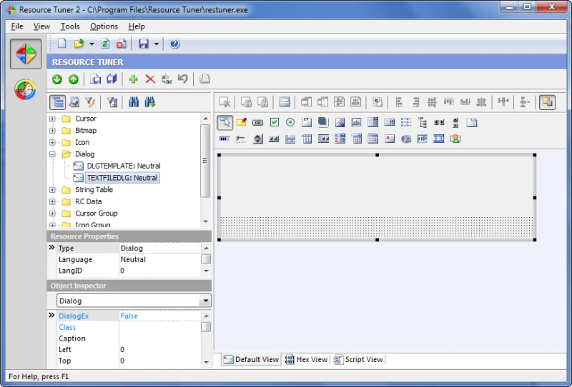Click the dotted area of the dialog preview

(377, 226)
